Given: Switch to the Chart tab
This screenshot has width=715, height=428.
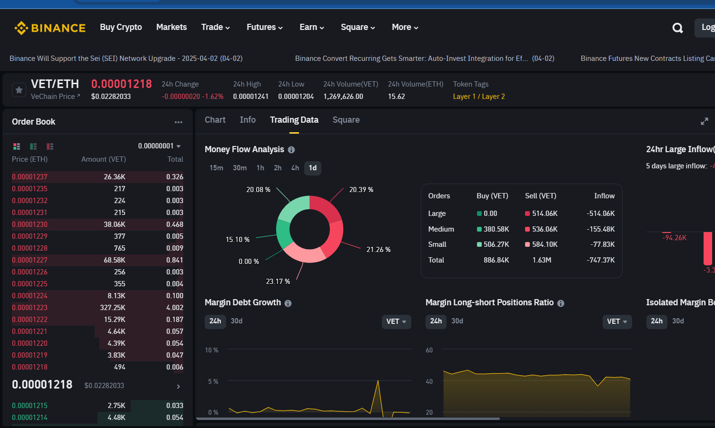Looking at the screenshot, I should 215,120.
